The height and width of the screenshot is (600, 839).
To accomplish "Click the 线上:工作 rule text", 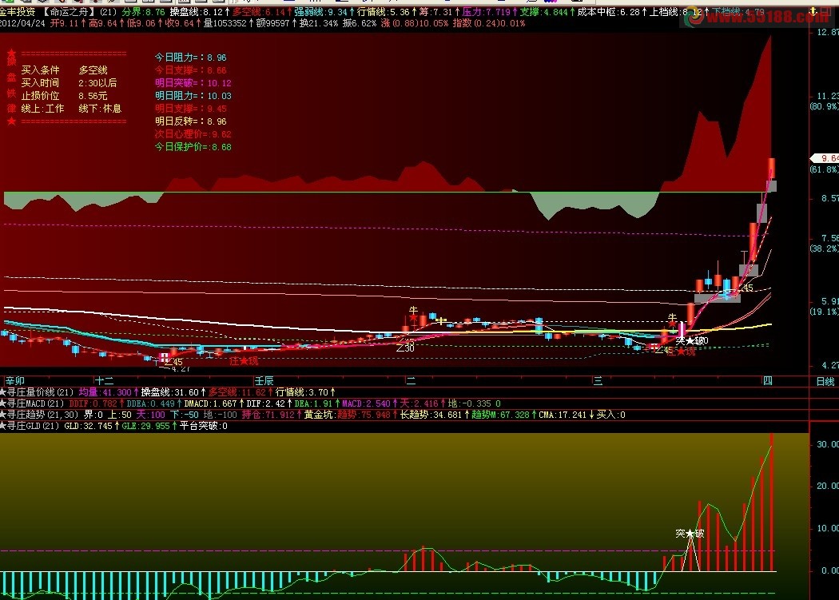I will (x=43, y=109).
